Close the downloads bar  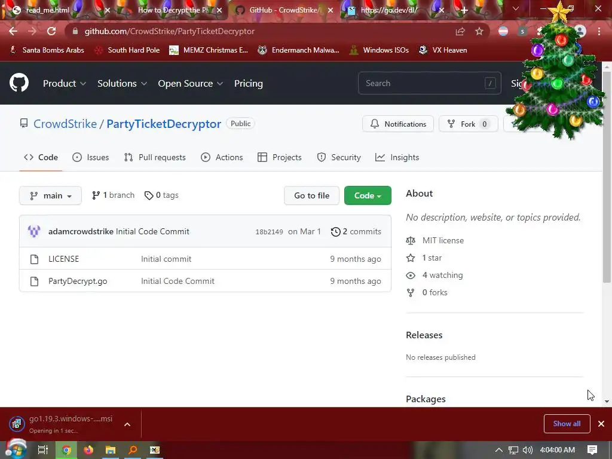[x=601, y=424]
